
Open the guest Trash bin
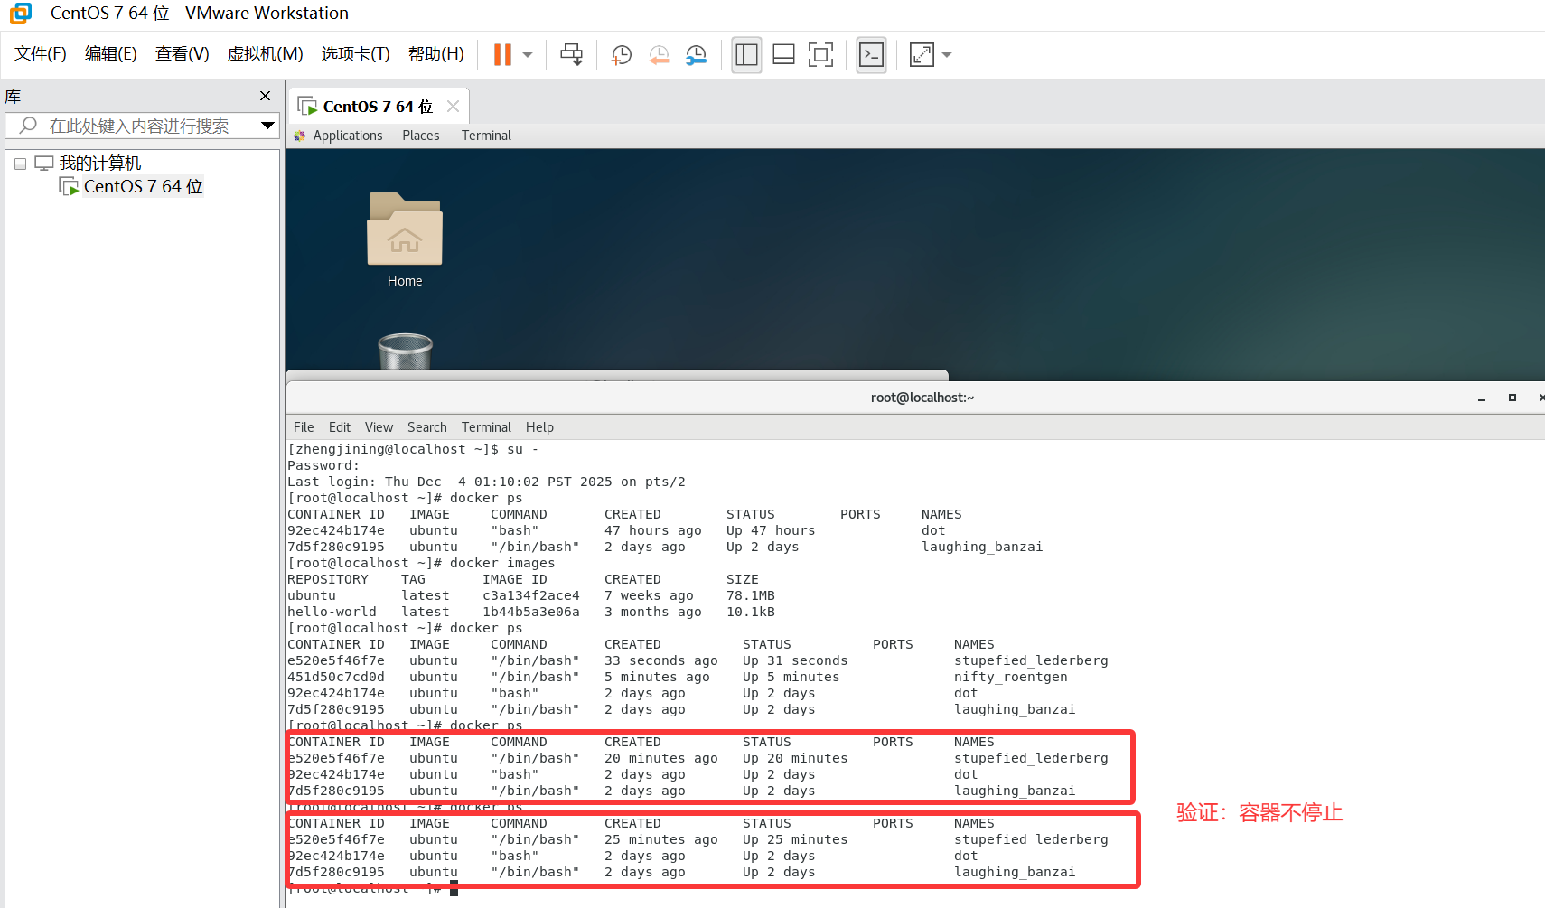405,351
